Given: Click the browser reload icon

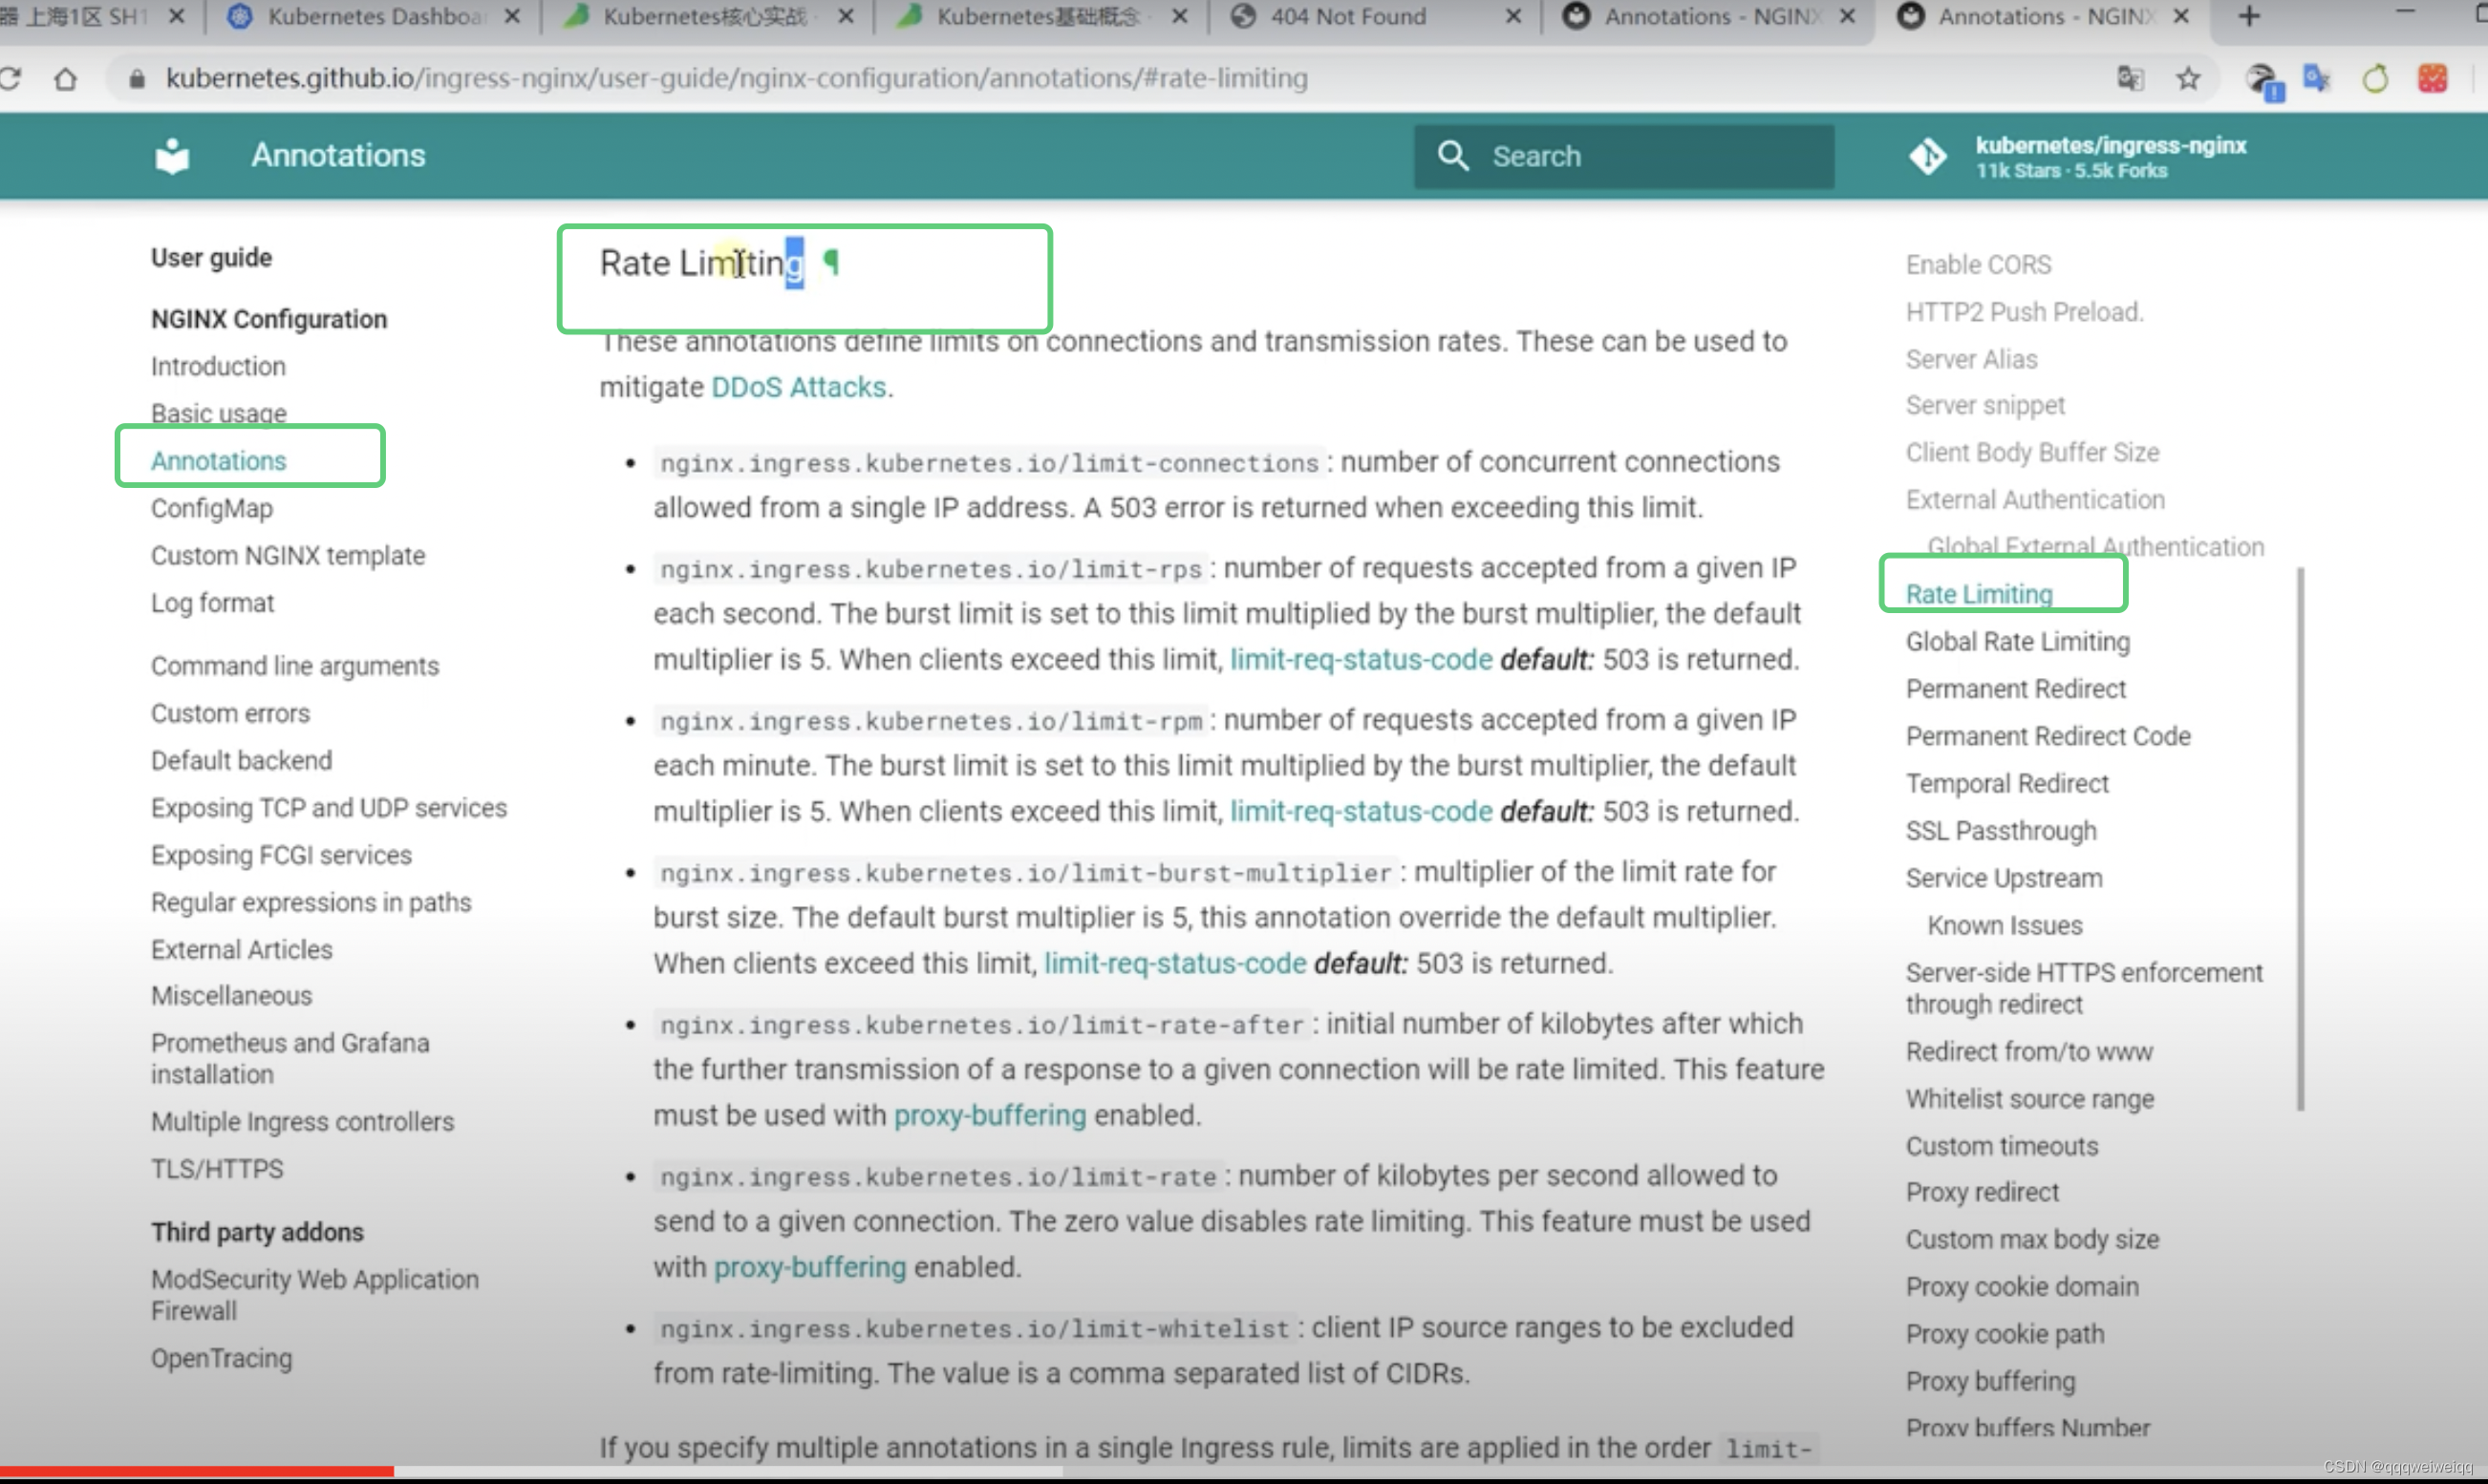Looking at the screenshot, I should tap(10, 78).
